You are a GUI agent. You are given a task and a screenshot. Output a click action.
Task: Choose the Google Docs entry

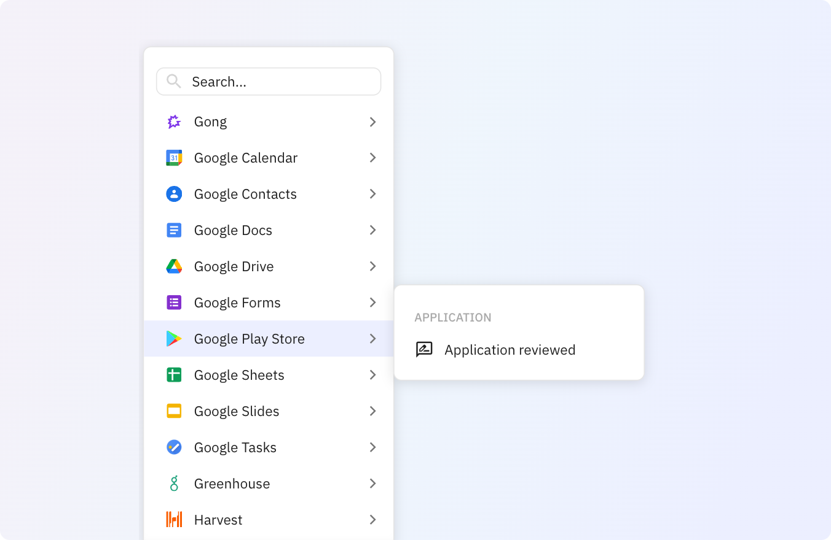click(269, 230)
